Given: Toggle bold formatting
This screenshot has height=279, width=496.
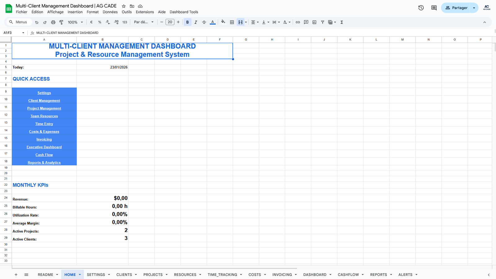Looking at the screenshot, I should (x=187, y=22).
